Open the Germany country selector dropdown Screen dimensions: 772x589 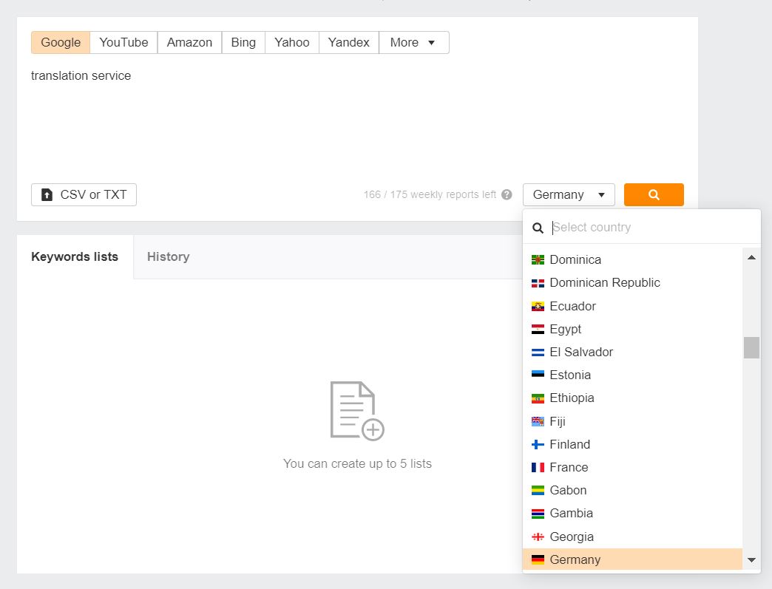(x=569, y=194)
